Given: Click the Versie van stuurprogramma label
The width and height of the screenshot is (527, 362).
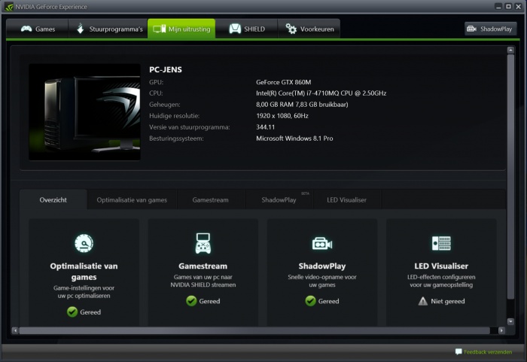Looking at the screenshot, I should pyautogui.click(x=190, y=127).
